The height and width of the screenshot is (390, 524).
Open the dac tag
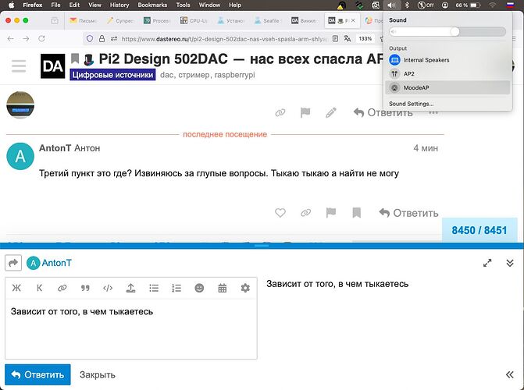click(x=167, y=75)
